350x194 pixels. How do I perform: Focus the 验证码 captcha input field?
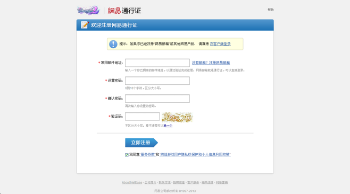pyautogui.click(x=142, y=117)
